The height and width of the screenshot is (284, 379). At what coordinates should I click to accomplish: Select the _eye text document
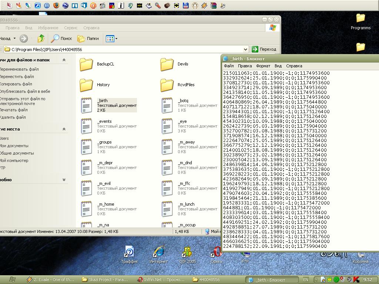(x=167, y=126)
